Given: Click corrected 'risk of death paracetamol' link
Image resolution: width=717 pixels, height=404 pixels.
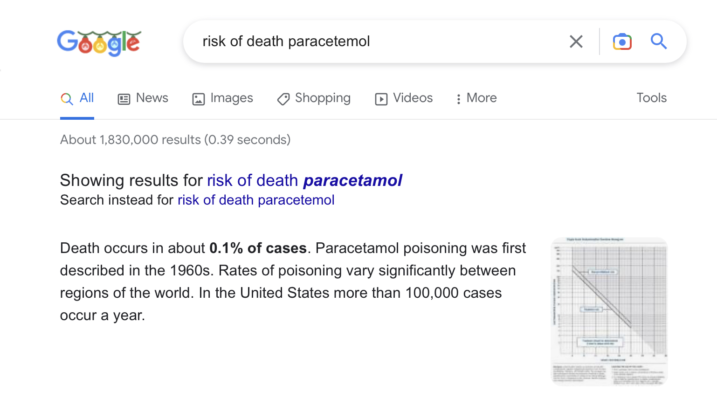Looking at the screenshot, I should pyautogui.click(x=304, y=180).
